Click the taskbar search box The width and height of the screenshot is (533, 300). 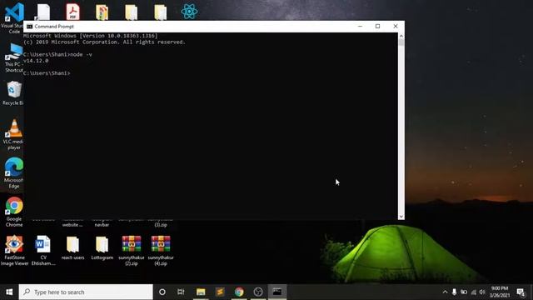(x=86, y=292)
